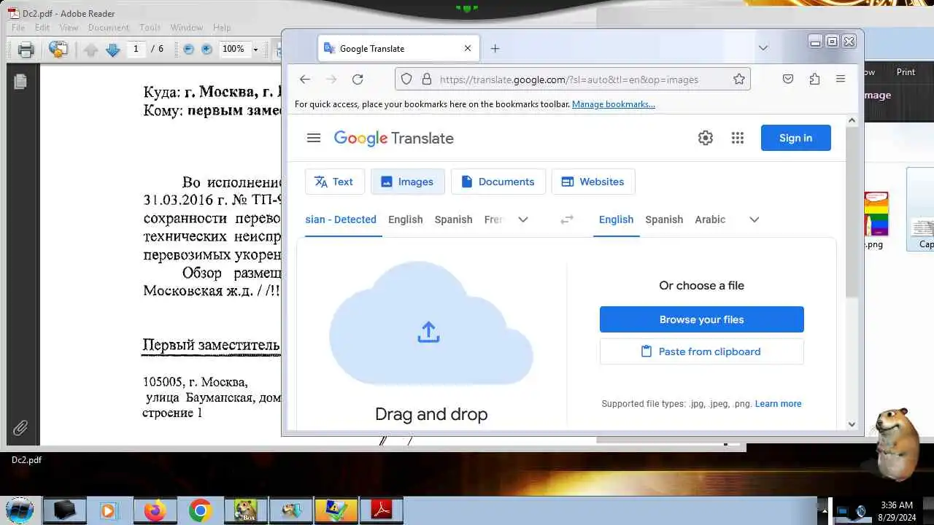Reload the Google Translate page

[358, 79]
